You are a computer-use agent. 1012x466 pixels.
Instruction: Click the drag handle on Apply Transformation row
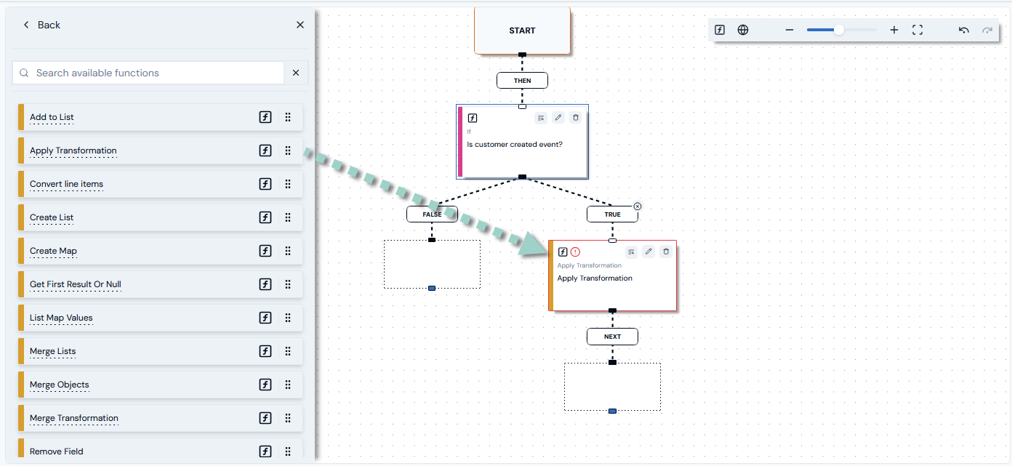pyautogui.click(x=288, y=150)
